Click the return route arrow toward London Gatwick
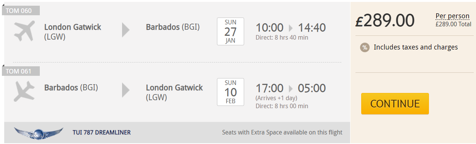The height and width of the screenshot is (144, 476). pyautogui.click(x=126, y=90)
